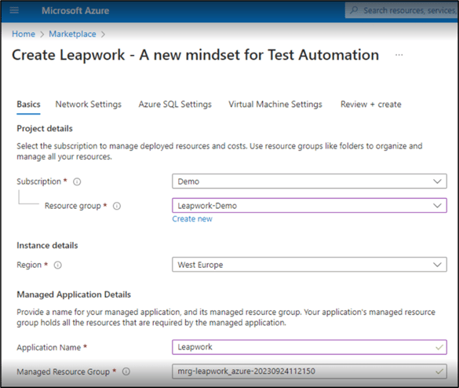Expand the Resource group Leapwork-Demo dropdown

[x=309, y=206]
